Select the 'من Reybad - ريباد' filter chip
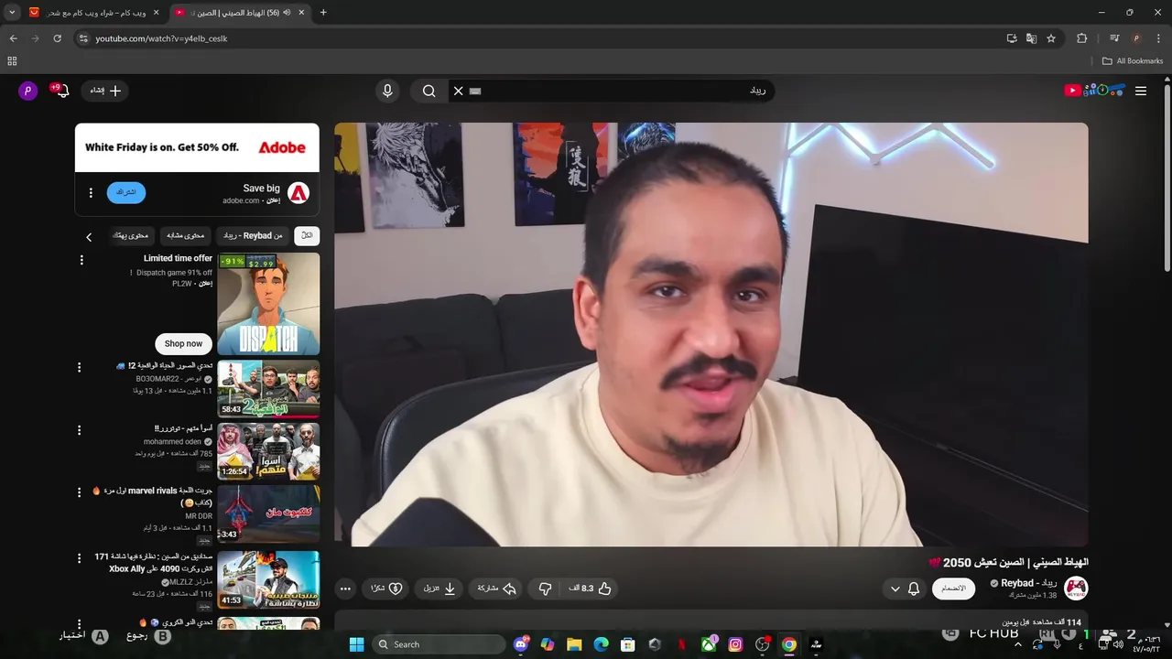Viewport: 1172px width, 659px height. pyautogui.click(x=254, y=236)
